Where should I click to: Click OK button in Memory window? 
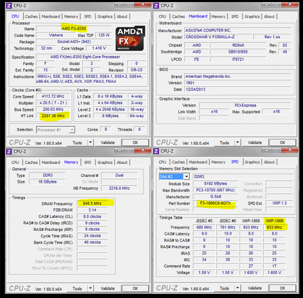click(x=135, y=289)
